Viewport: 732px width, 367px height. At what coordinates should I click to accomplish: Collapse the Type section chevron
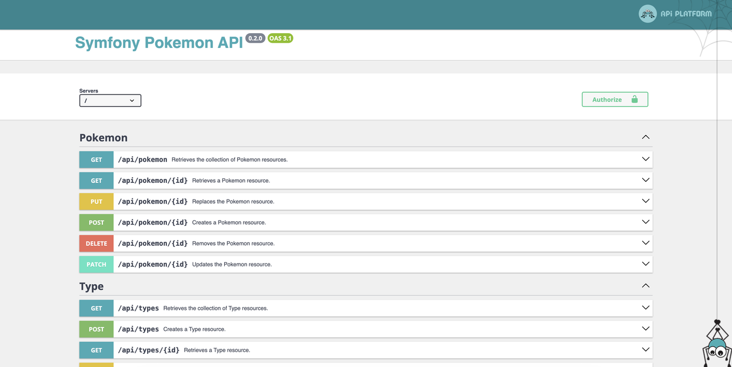(x=646, y=286)
